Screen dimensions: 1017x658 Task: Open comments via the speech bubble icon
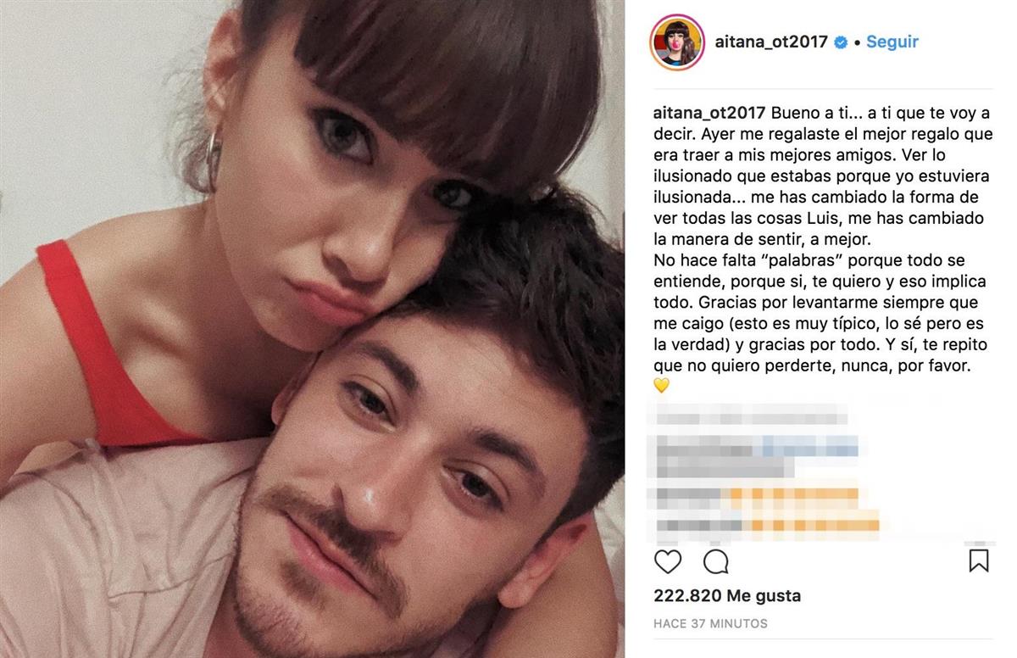(716, 561)
